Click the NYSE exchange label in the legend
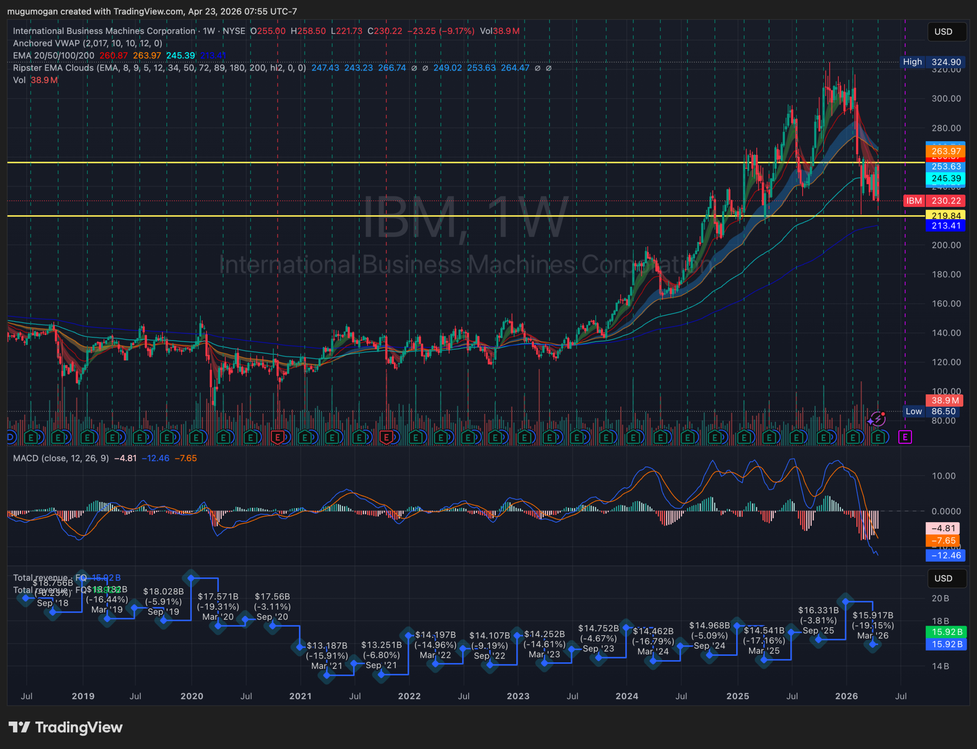 234,31
